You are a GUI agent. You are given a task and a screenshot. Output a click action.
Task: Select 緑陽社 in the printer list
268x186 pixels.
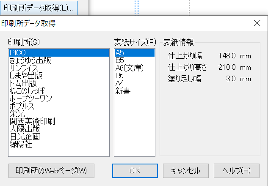click(x=59, y=145)
